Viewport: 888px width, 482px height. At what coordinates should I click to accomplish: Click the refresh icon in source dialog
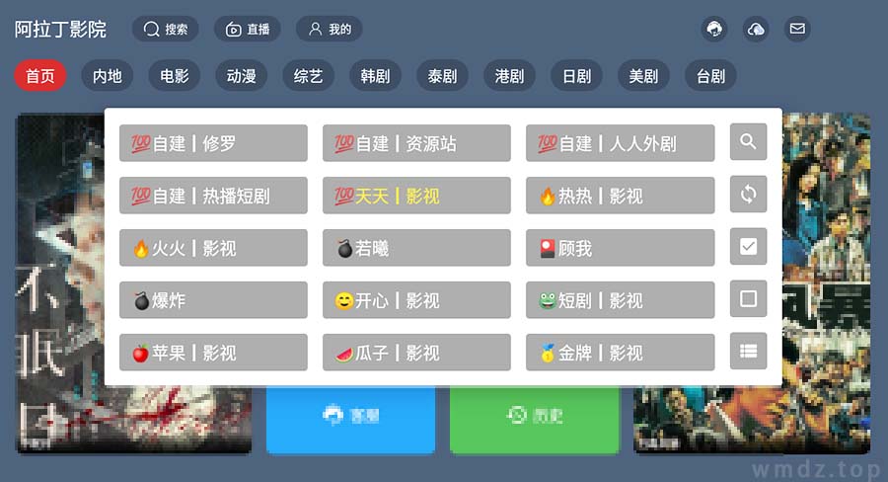pyautogui.click(x=748, y=194)
